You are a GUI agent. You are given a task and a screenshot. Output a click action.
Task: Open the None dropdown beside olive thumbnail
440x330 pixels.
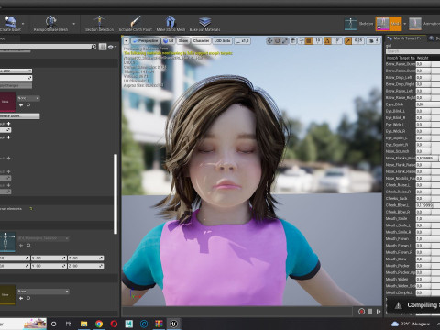click(43, 291)
